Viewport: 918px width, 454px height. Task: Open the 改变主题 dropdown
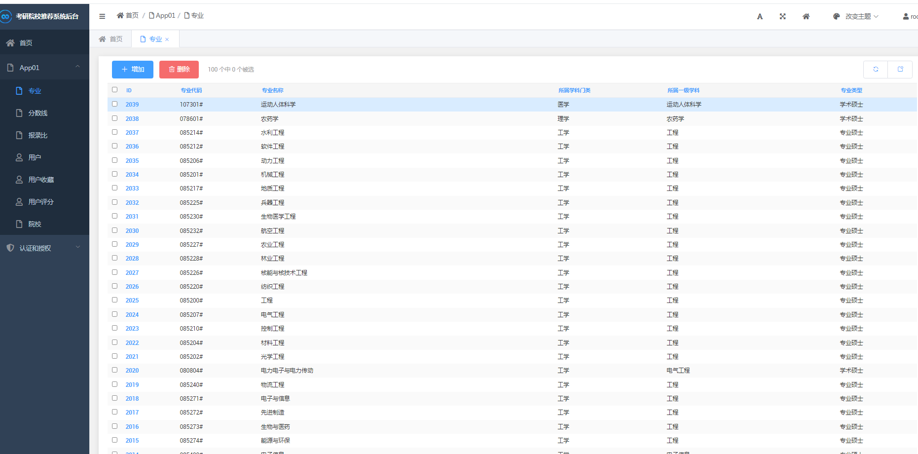click(856, 16)
